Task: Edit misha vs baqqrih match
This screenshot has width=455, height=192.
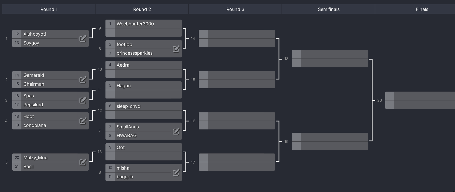Action: (176, 172)
